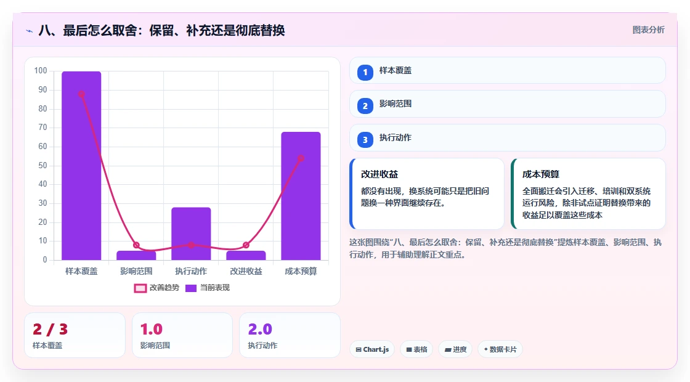Click the number 2 badge for 影响范围
Viewport: 690px width, 382px height.
pyautogui.click(x=365, y=106)
